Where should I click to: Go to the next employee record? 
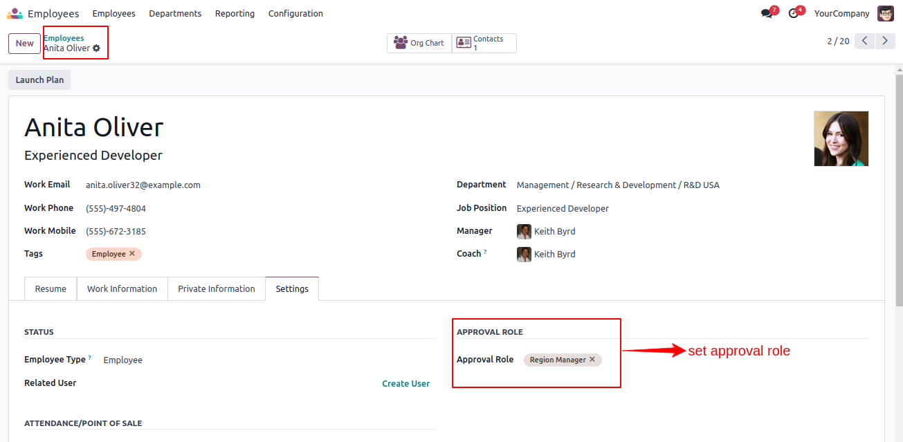click(x=885, y=41)
